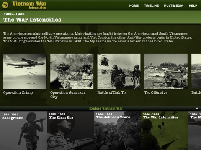Select the 1858-1954 Background era tile

point(23,130)
